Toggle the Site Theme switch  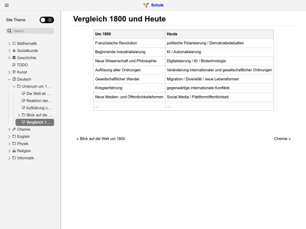[x=47, y=20]
